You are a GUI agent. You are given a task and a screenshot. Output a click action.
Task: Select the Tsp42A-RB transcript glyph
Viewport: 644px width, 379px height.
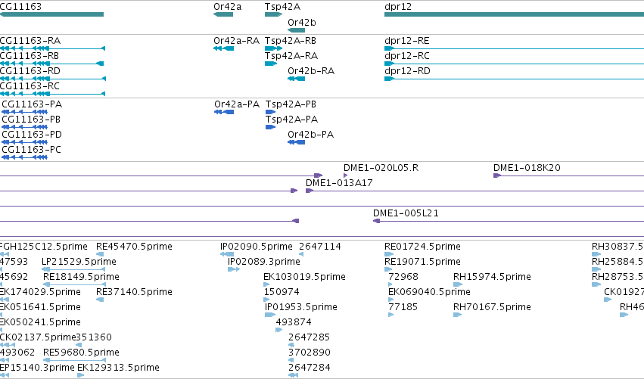[x=273, y=48]
